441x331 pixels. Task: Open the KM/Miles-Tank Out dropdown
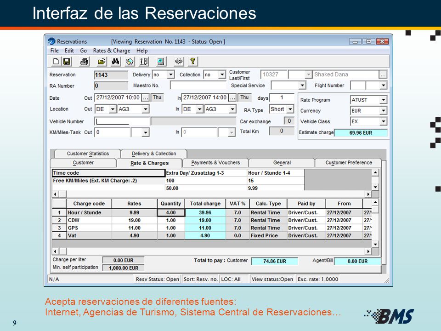(x=146, y=132)
